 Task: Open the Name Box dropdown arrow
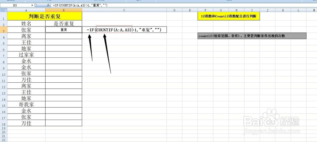click(32, 5)
